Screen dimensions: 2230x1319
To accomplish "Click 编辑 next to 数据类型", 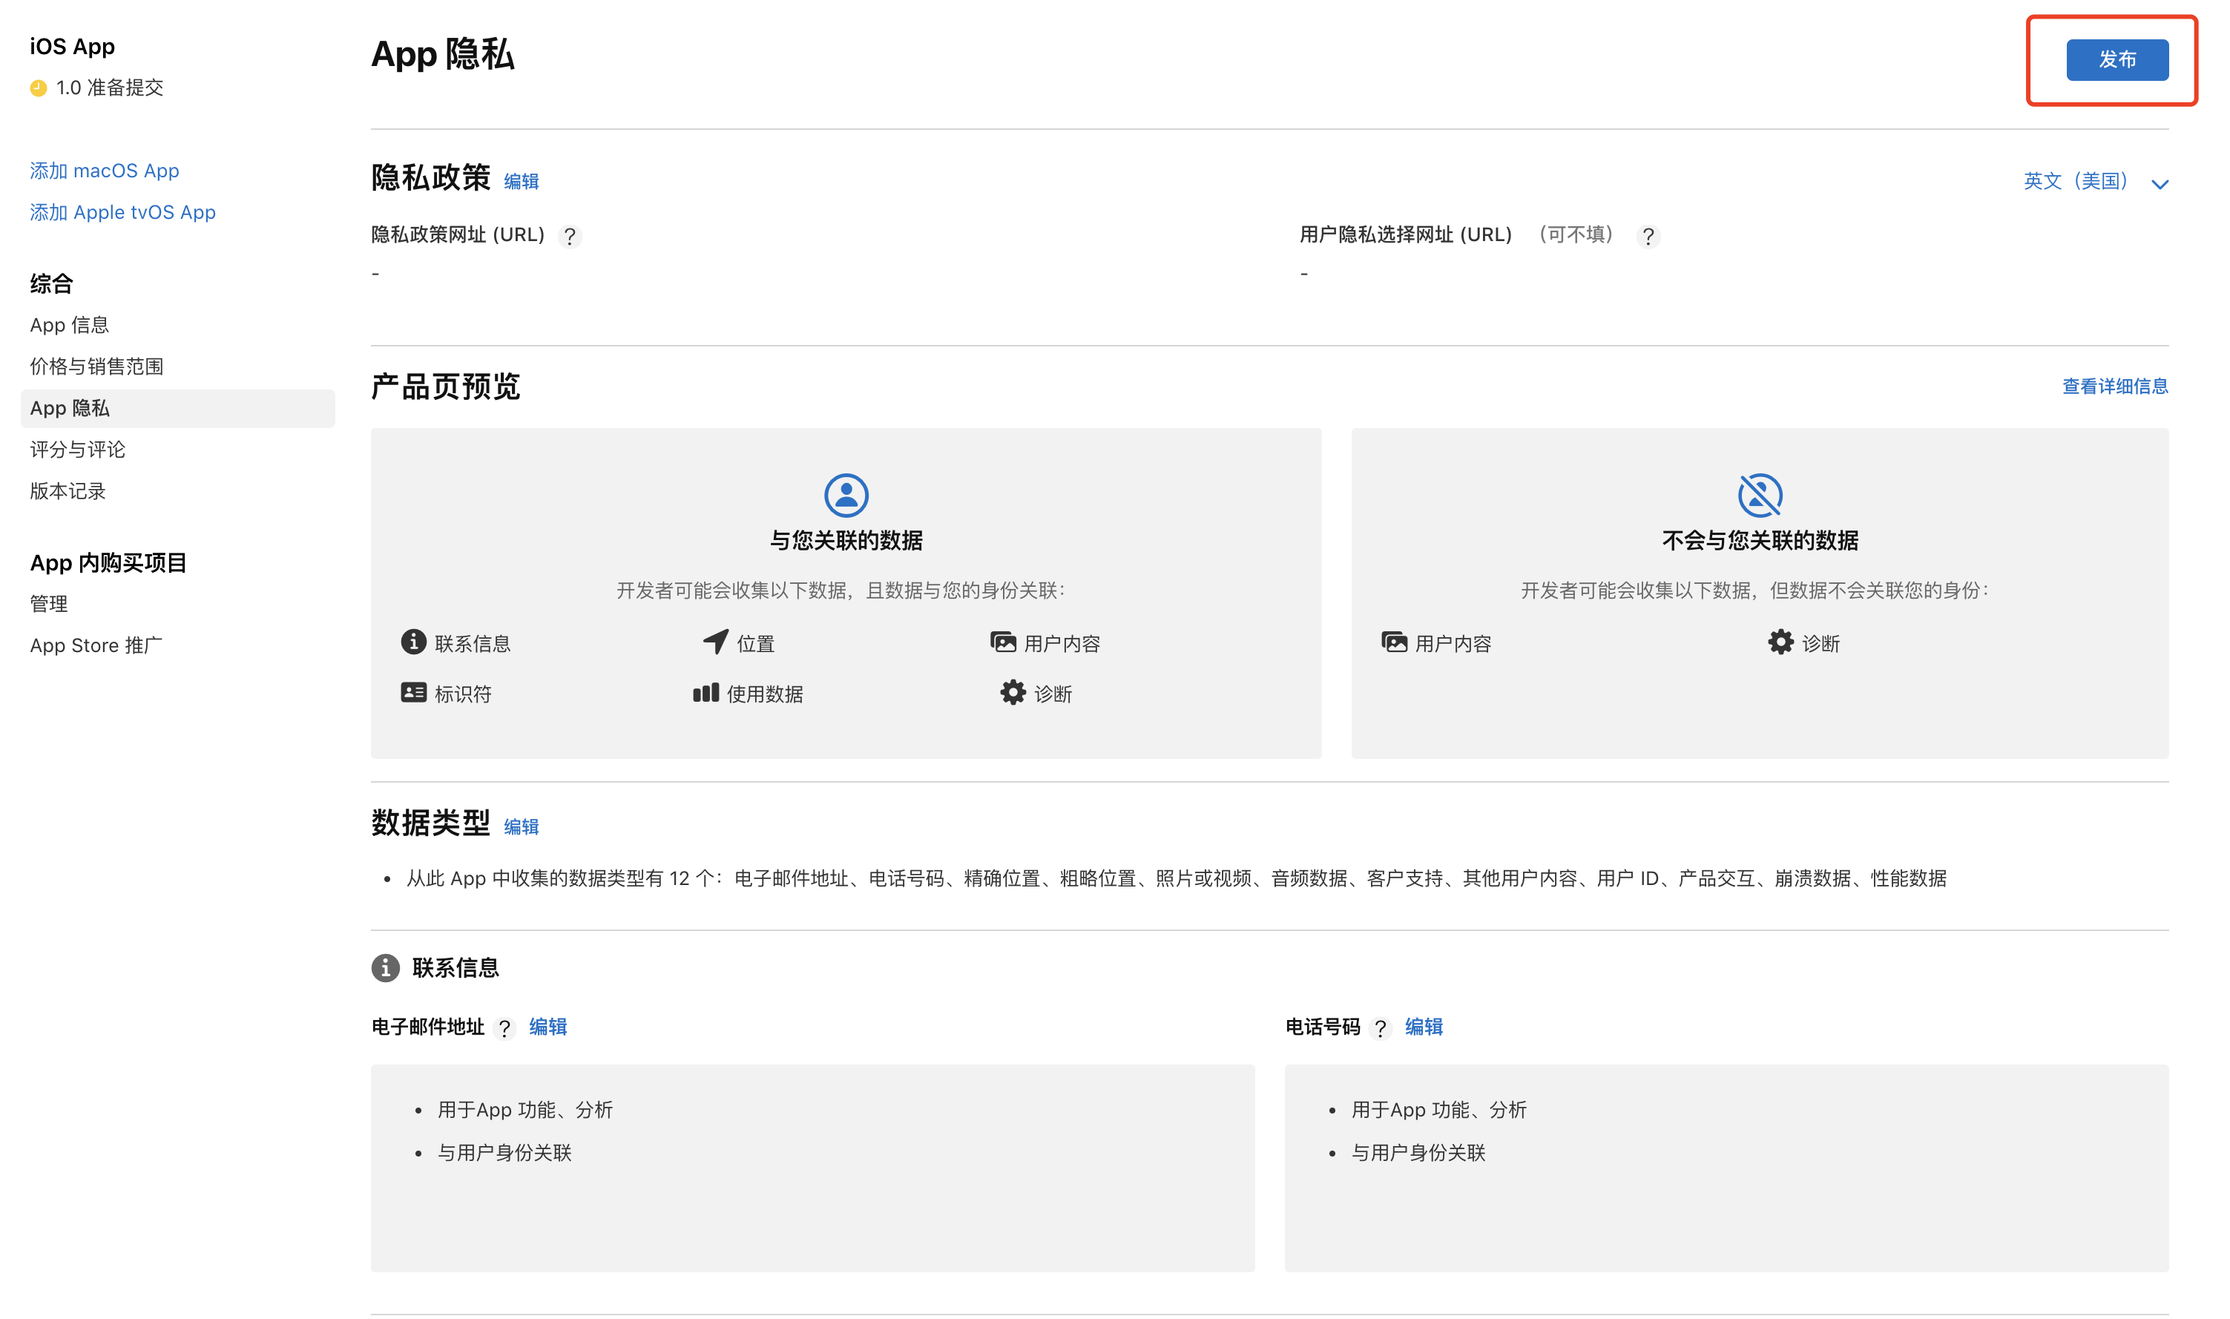I will tap(521, 826).
